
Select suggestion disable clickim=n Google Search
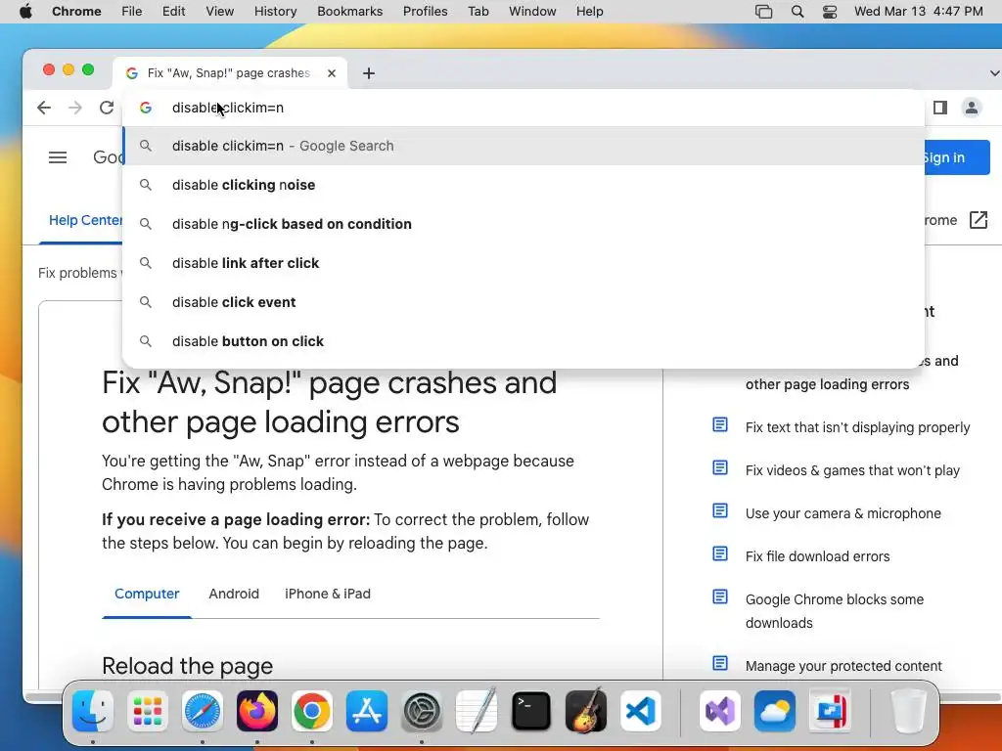tap(524, 147)
